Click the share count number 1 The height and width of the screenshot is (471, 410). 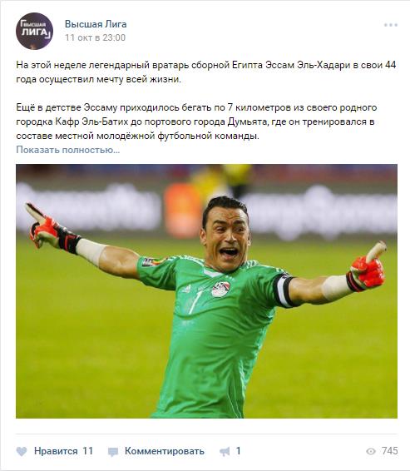239,451
